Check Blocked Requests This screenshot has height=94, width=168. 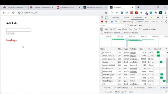pyautogui.click(x=122, y=33)
